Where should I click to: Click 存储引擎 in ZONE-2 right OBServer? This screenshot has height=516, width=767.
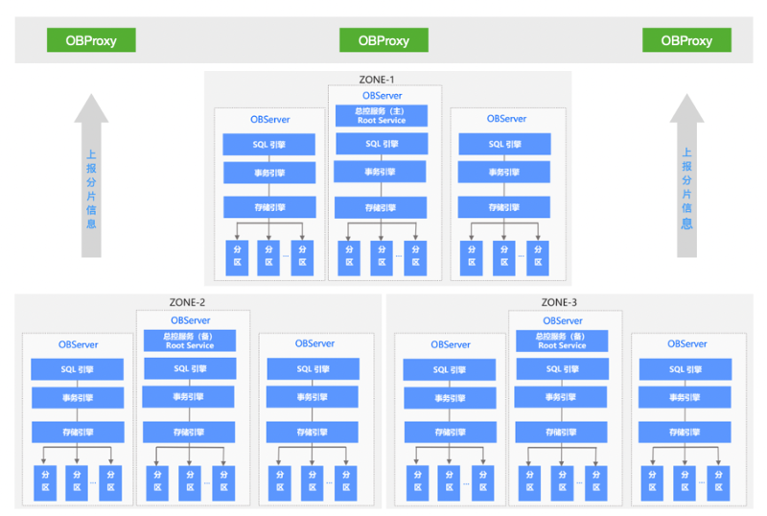(313, 433)
